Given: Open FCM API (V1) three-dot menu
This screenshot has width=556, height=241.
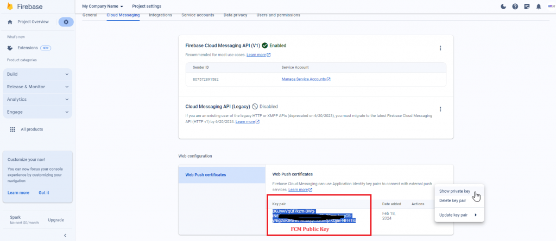Looking at the screenshot, I should [440, 48].
